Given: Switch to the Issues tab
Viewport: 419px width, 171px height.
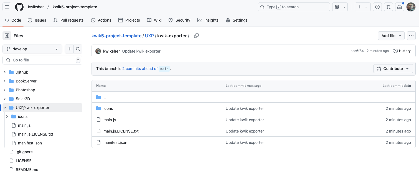Looking at the screenshot, I should pos(37,20).
